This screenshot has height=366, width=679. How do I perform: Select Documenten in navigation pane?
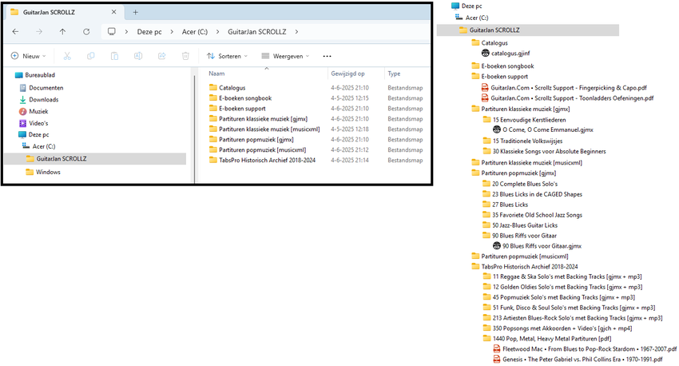pyautogui.click(x=41, y=87)
